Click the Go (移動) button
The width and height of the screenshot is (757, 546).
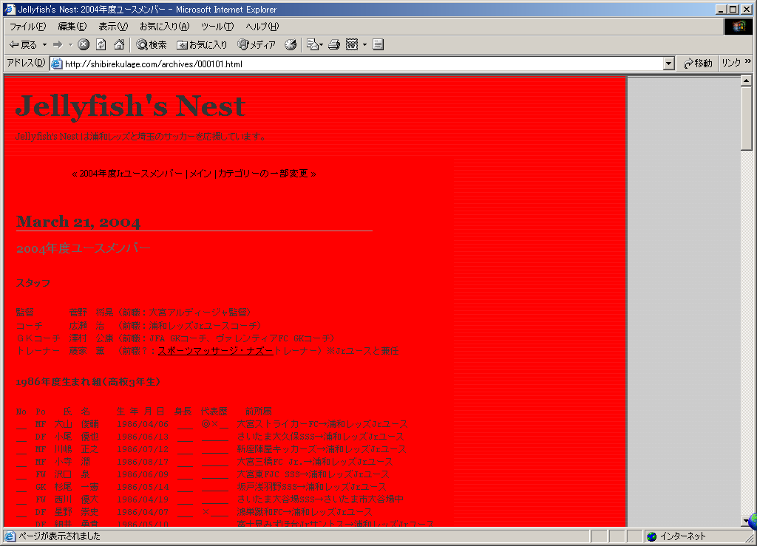pos(698,64)
